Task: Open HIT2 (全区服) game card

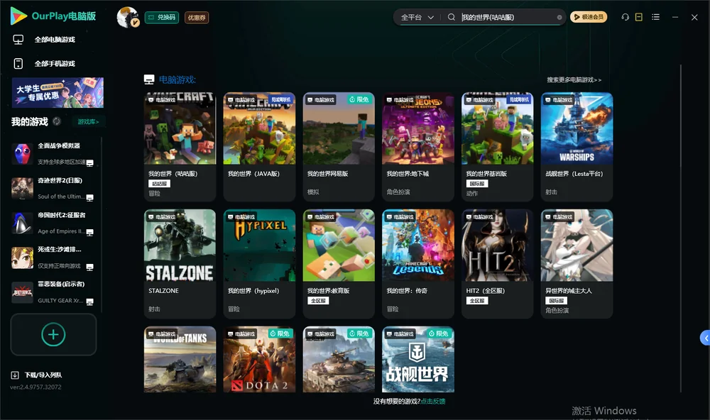Action: [498, 264]
